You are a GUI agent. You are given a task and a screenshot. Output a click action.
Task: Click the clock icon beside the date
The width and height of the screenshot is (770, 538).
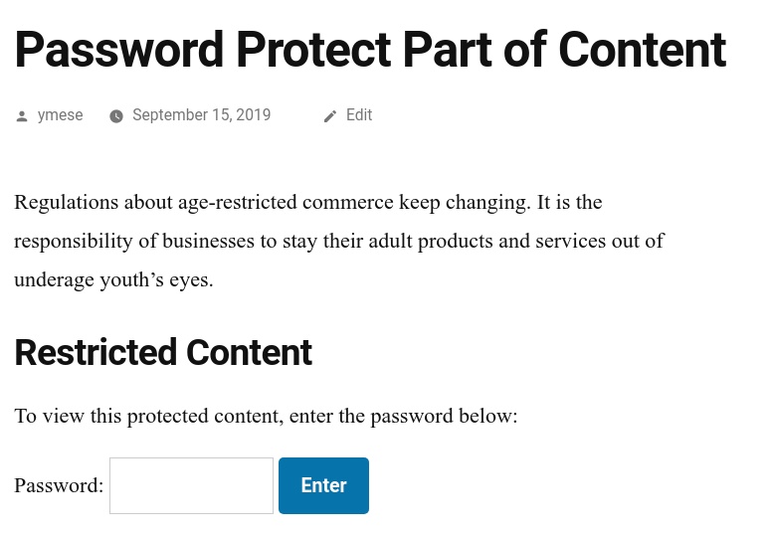click(116, 116)
